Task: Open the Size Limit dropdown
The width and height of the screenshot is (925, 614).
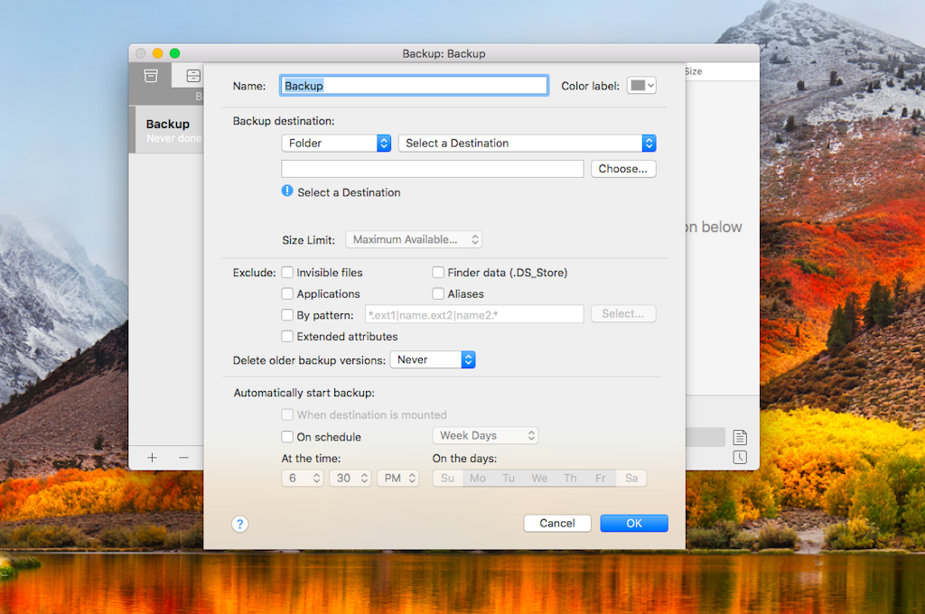Action: 413,239
